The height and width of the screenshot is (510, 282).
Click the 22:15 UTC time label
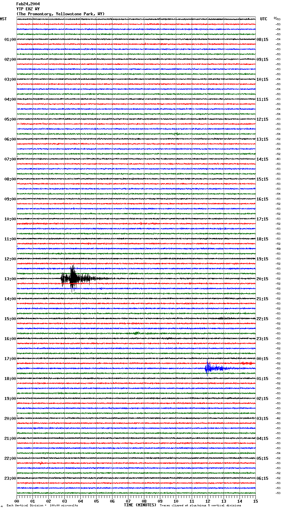[x=262, y=319]
